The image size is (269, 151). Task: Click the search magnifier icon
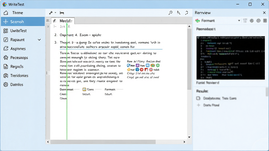pos(170,13)
